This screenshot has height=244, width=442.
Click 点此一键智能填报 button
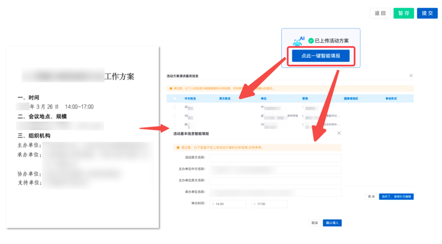(x=321, y=56)
